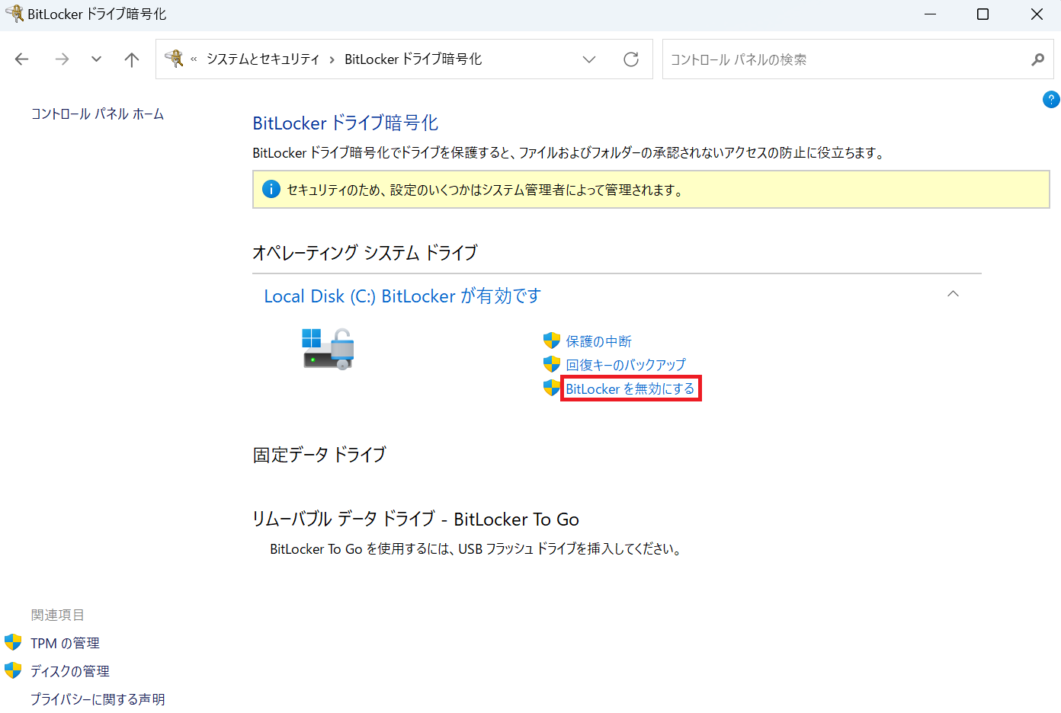Click the BitLocker key icon in address bar
This screenshot has height=713, width=1061.
coord(175,59)
